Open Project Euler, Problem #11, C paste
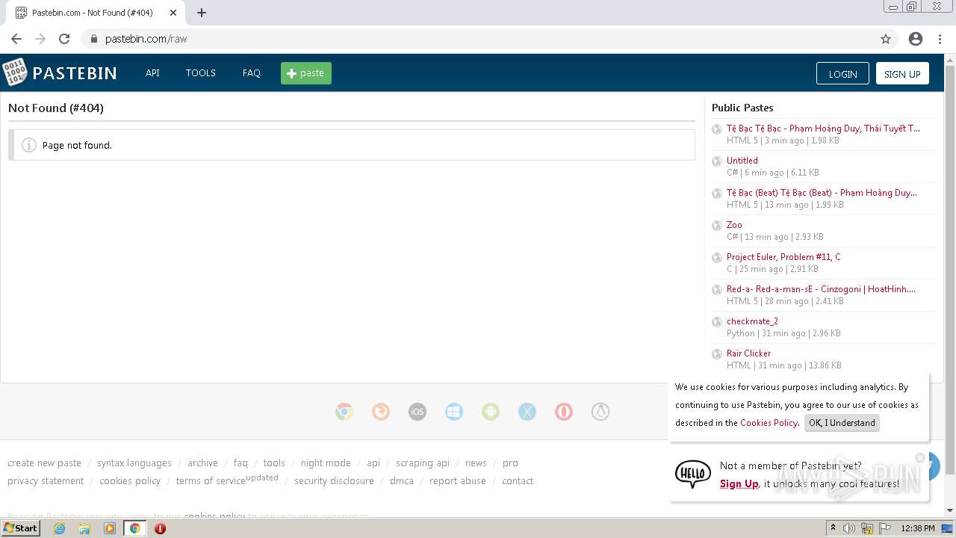This screenshot has width=956, height=538. [783, 257]
